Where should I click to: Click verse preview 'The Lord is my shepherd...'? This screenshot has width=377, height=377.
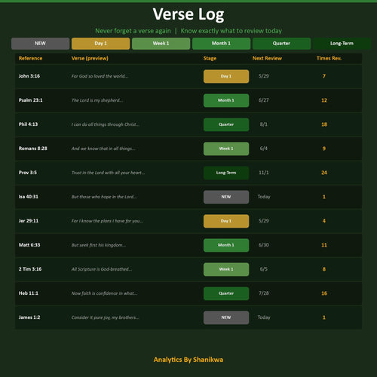(x=97, y=100)
